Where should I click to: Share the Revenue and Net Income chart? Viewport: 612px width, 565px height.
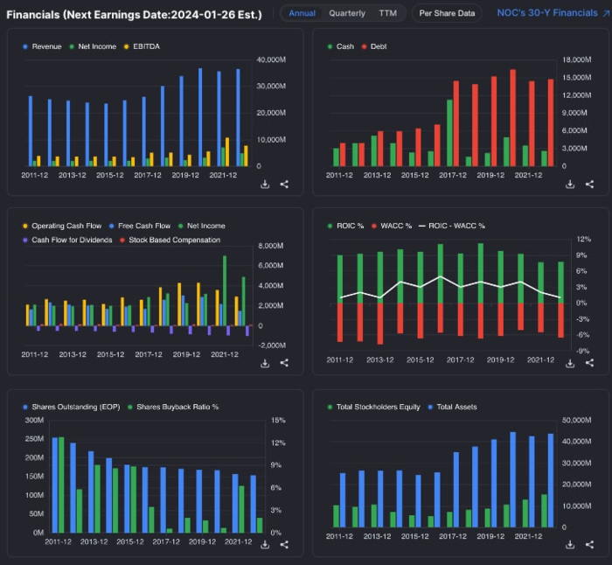click(x=284, y=185)
